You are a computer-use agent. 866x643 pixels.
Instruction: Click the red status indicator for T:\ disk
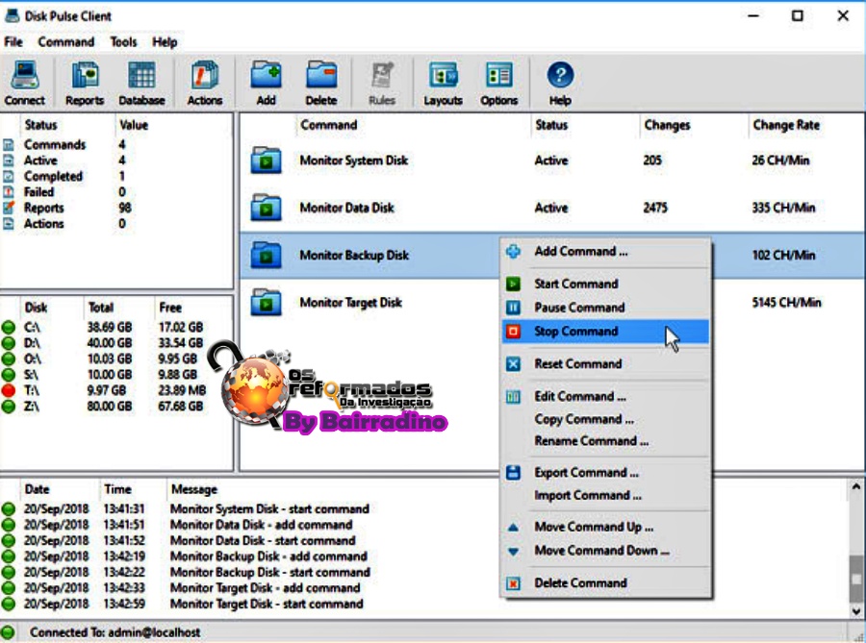9,390
